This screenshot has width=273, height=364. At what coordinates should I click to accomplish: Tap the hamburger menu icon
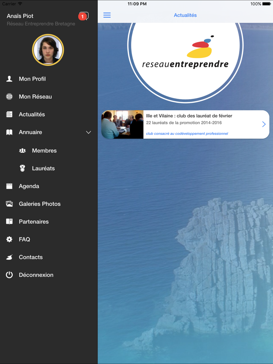[107, 15]
